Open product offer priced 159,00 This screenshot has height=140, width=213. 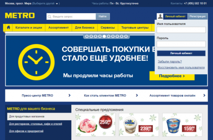[182, 125]
